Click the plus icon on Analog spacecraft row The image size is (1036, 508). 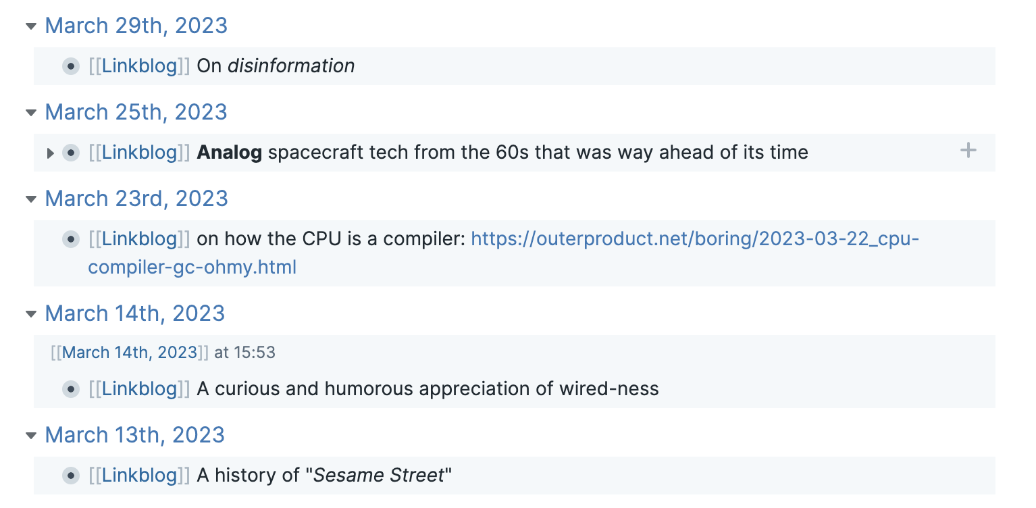pos(968,151)
